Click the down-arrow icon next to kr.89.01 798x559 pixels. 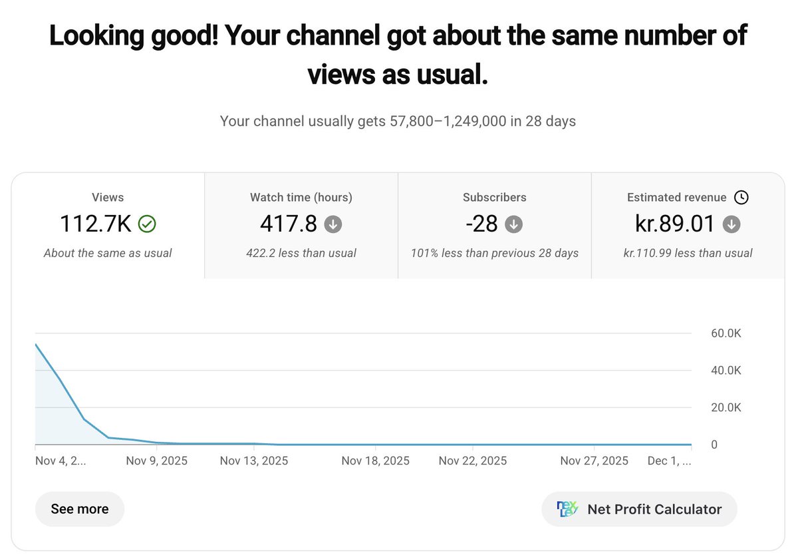coord(731,224)
